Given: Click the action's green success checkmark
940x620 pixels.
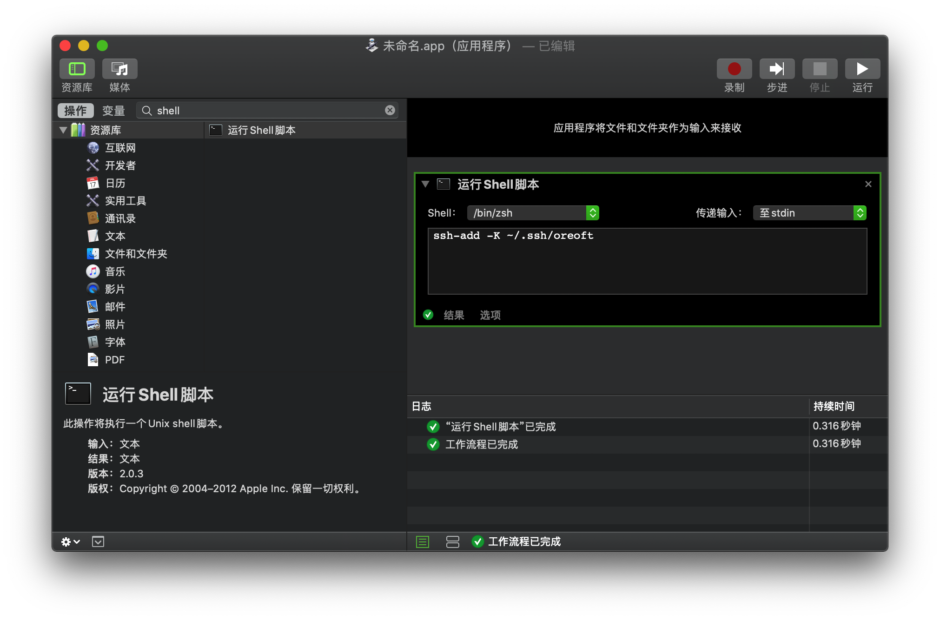Looking at the screenshot, I should [428, 315].
